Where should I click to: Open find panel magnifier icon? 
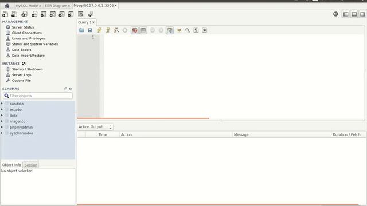pos(188,30)
